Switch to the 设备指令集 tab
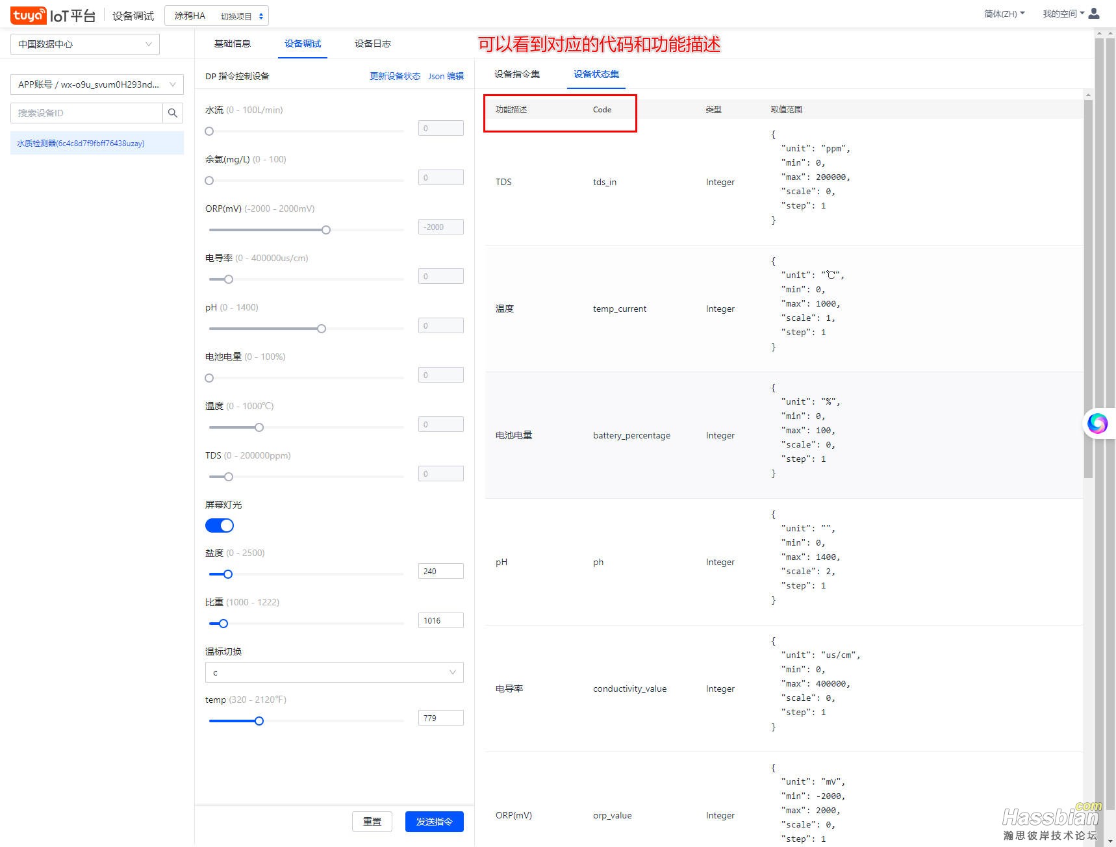 coord(517,74)
